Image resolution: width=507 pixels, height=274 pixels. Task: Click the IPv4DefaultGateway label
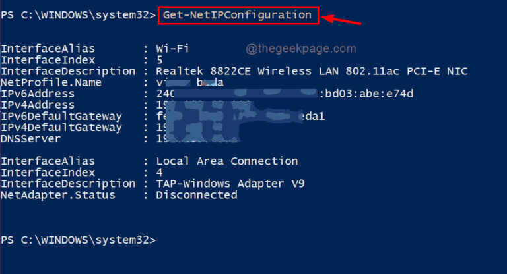click(x=61, y=128)
